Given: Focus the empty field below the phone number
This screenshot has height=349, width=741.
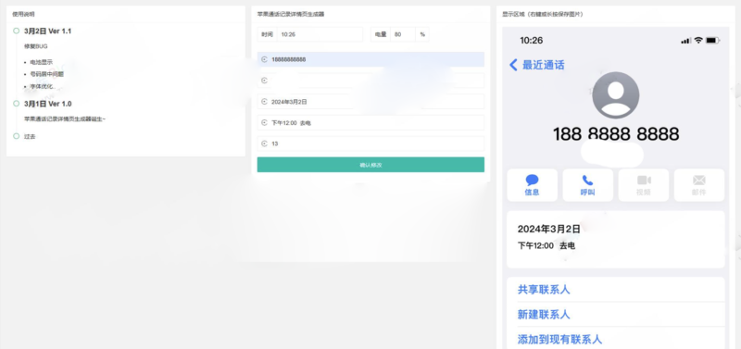Looking at the screenshot, I should pyautogui.click(x=370, y=81).
